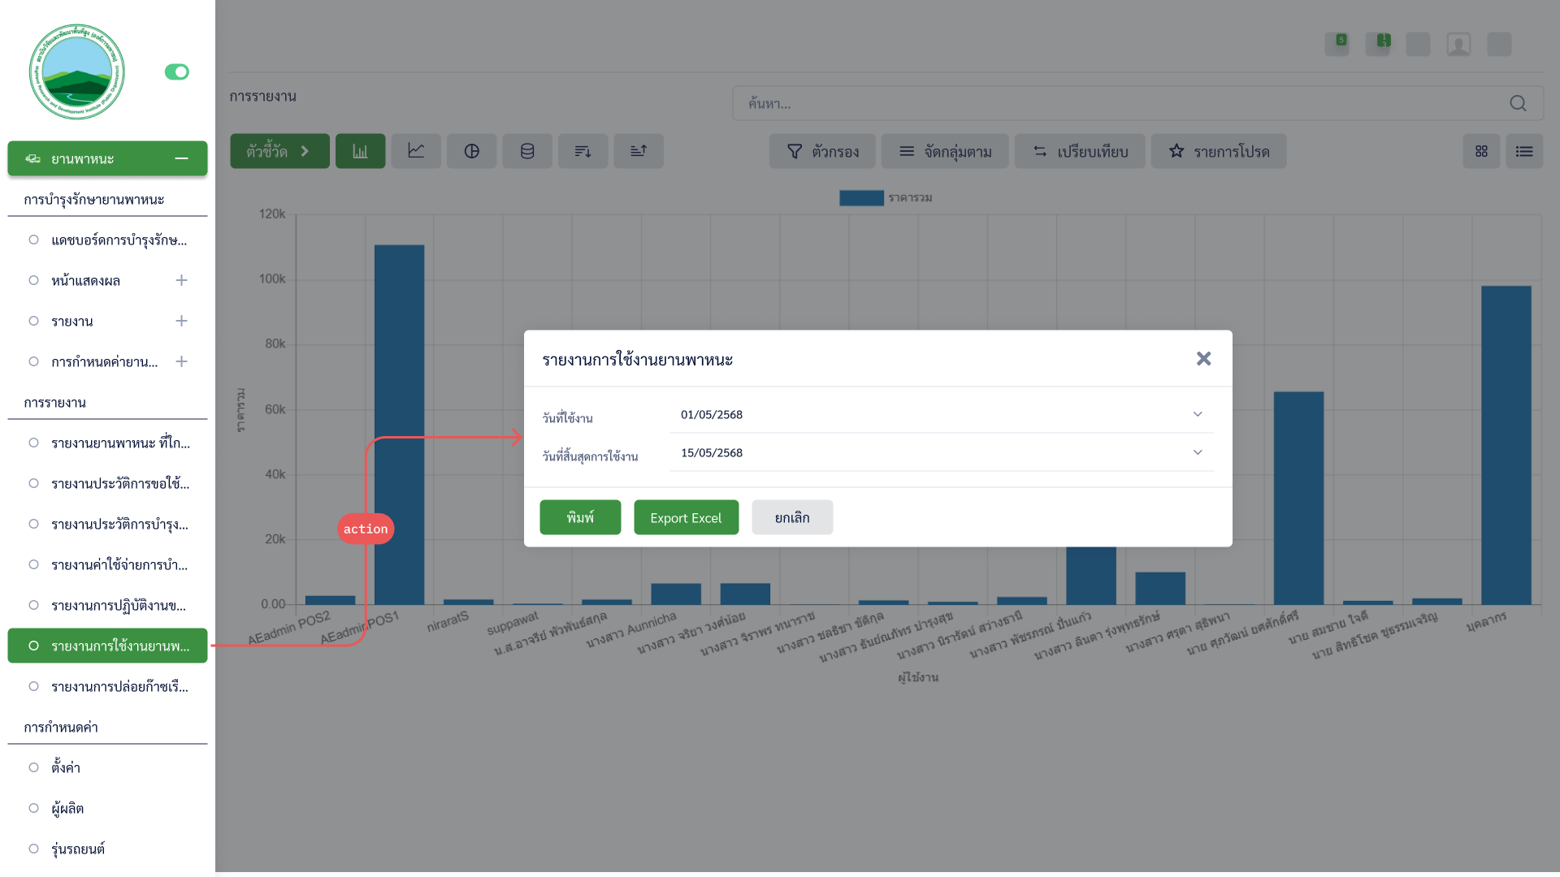This screenshot has width=1560, height=877.
Task: Expand the หน้าแสดงผล submenu plus
Action: pos(181,280)
